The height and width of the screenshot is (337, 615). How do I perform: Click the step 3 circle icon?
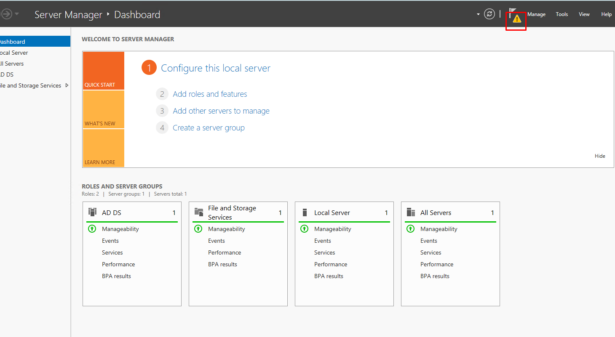(162, 111)
